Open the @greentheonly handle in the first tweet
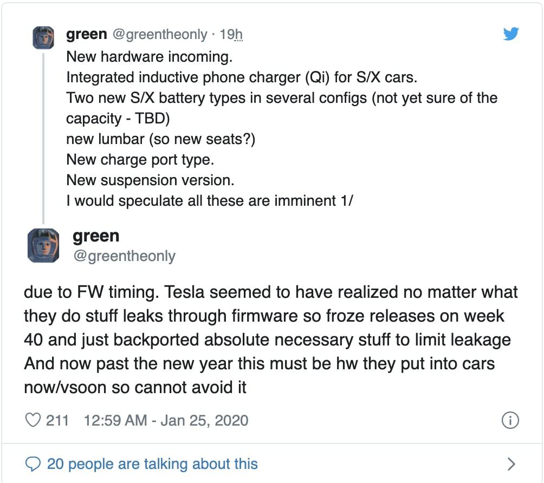544x483 pixels. (x=161, y=34)
